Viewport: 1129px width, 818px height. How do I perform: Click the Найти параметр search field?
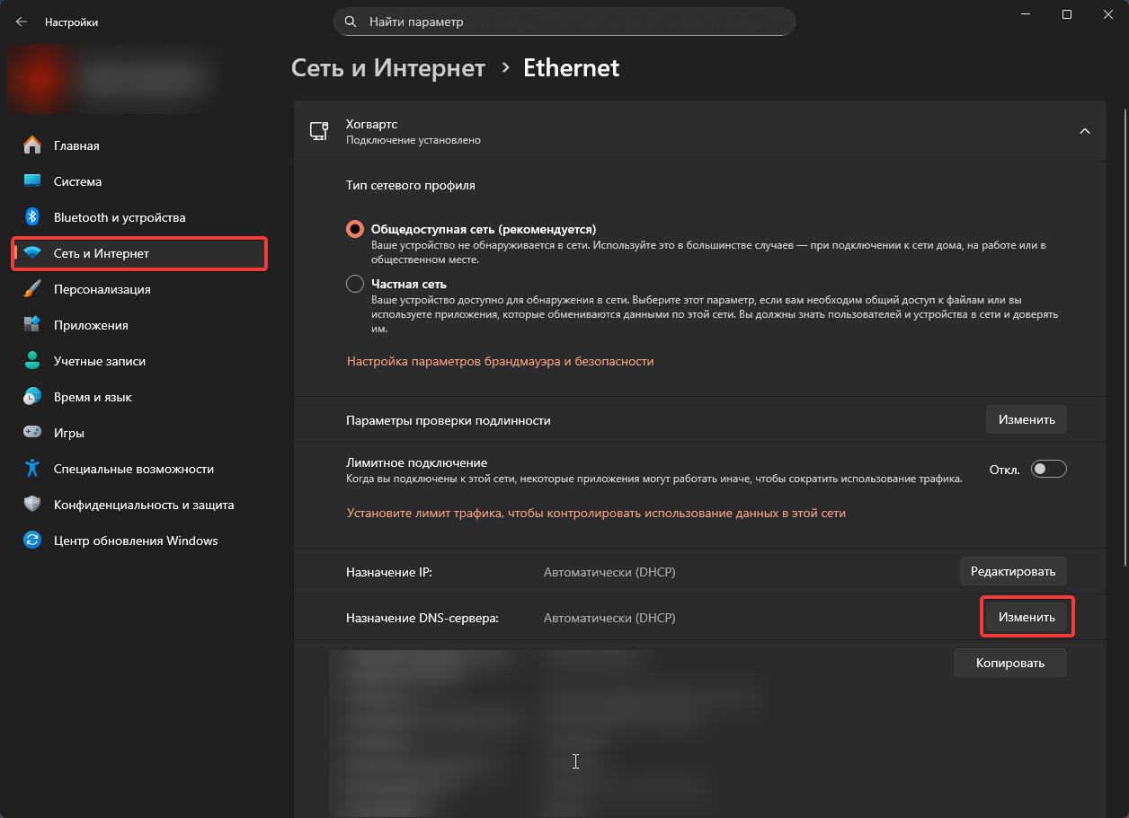coord(564,22)
